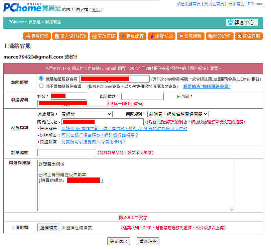Open the 常見問題 tab

(x=190, y=36)
